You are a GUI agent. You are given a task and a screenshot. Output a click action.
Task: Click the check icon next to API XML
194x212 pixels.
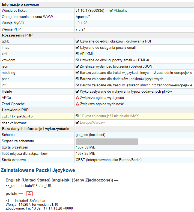click(77, 54)
